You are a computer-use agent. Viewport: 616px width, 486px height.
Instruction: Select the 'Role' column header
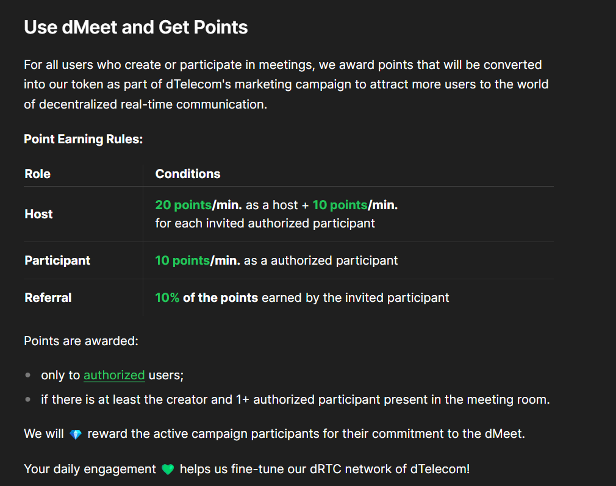point(37,174)
